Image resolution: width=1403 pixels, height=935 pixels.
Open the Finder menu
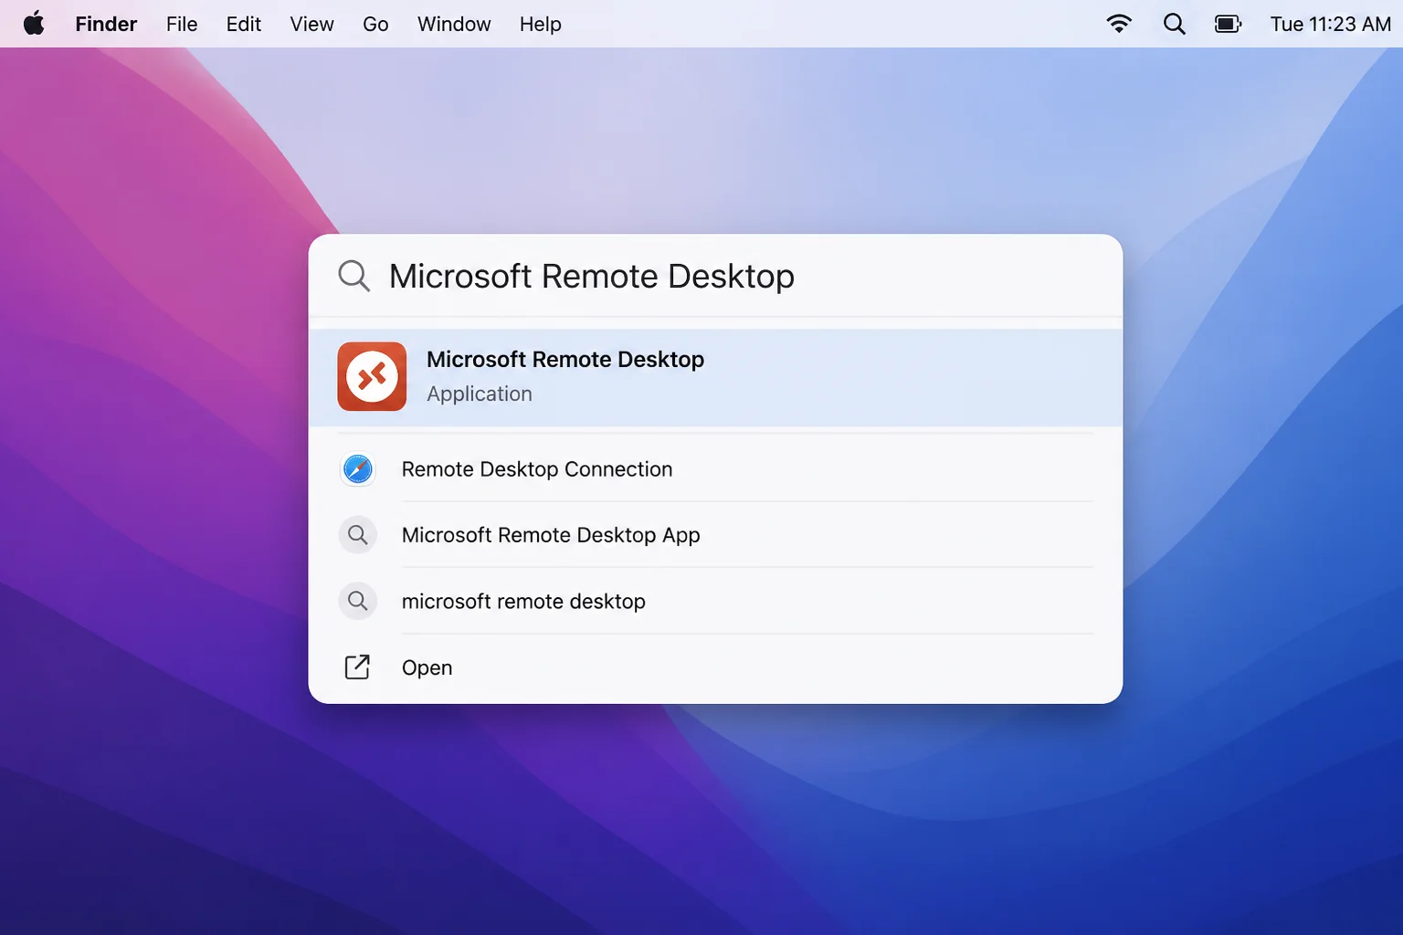106,24
